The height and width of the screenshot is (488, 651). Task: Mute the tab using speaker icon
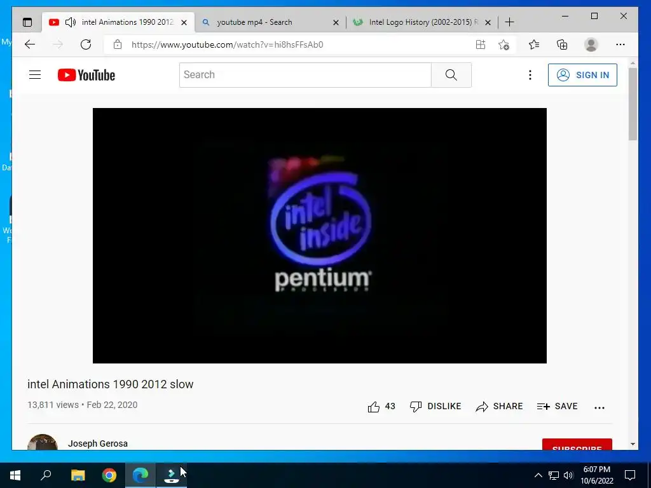tap(71, 22)
